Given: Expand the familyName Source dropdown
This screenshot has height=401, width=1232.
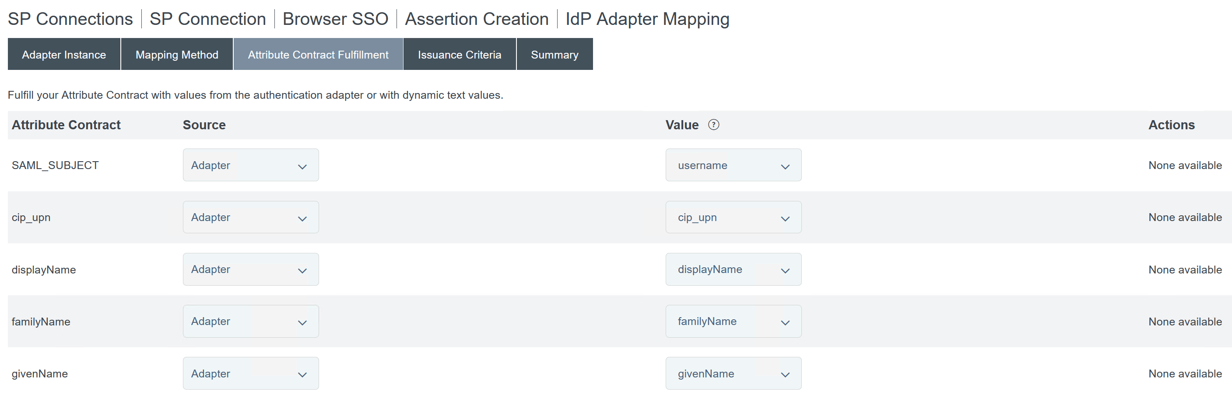Looking at the screenshot, I should 250,321.
